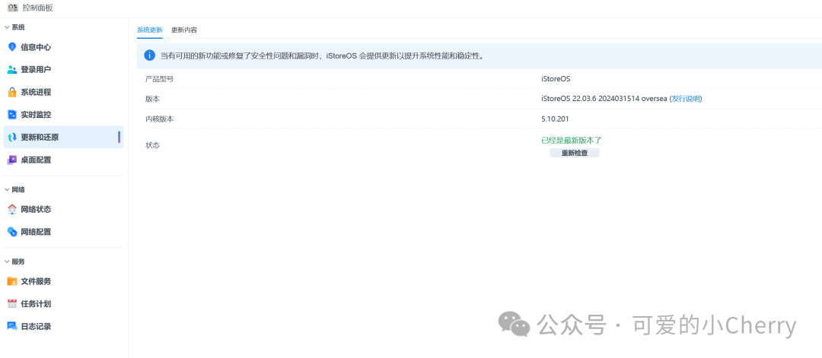The image size is (822, 358).
Task: Switch to the 更新内容 tab
Action: pyautogui.click(x=184, y=30)
